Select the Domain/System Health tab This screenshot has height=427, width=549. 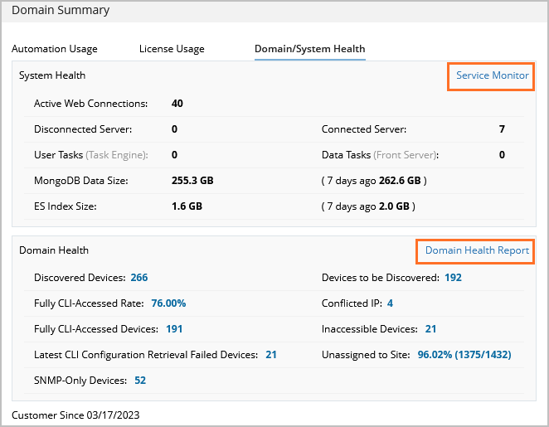pos(309,49)
